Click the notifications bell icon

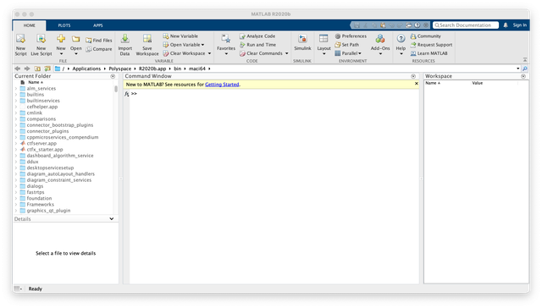[x=506, y=25]
